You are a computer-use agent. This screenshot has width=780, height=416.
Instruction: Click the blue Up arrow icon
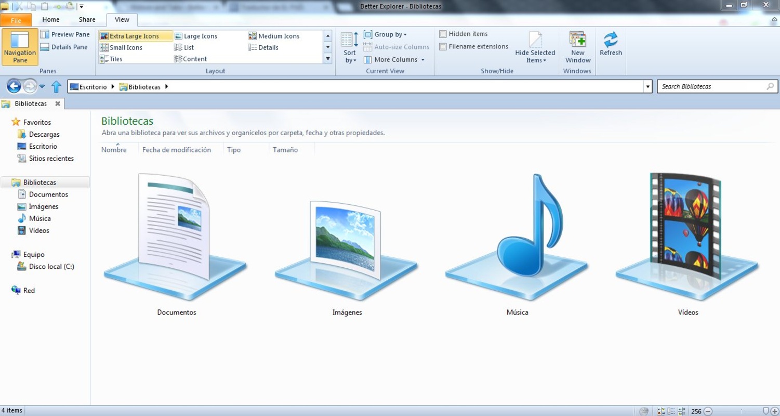click(x=56, y=87)
